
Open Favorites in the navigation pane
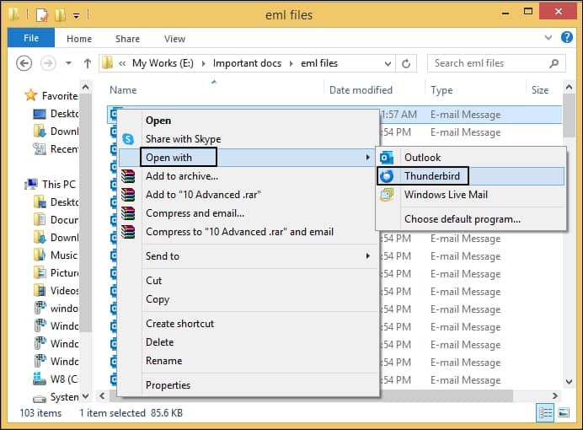pyautogui.click(x=51, y=95)
